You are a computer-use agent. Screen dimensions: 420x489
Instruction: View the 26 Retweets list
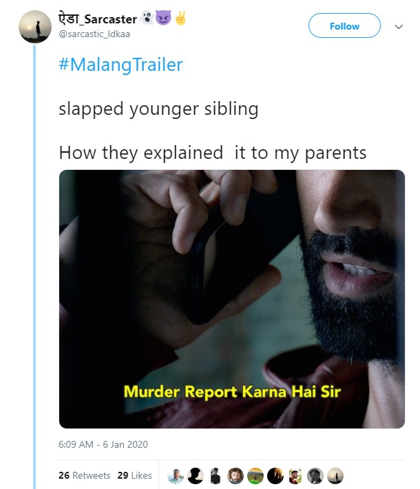pos(85,475)
